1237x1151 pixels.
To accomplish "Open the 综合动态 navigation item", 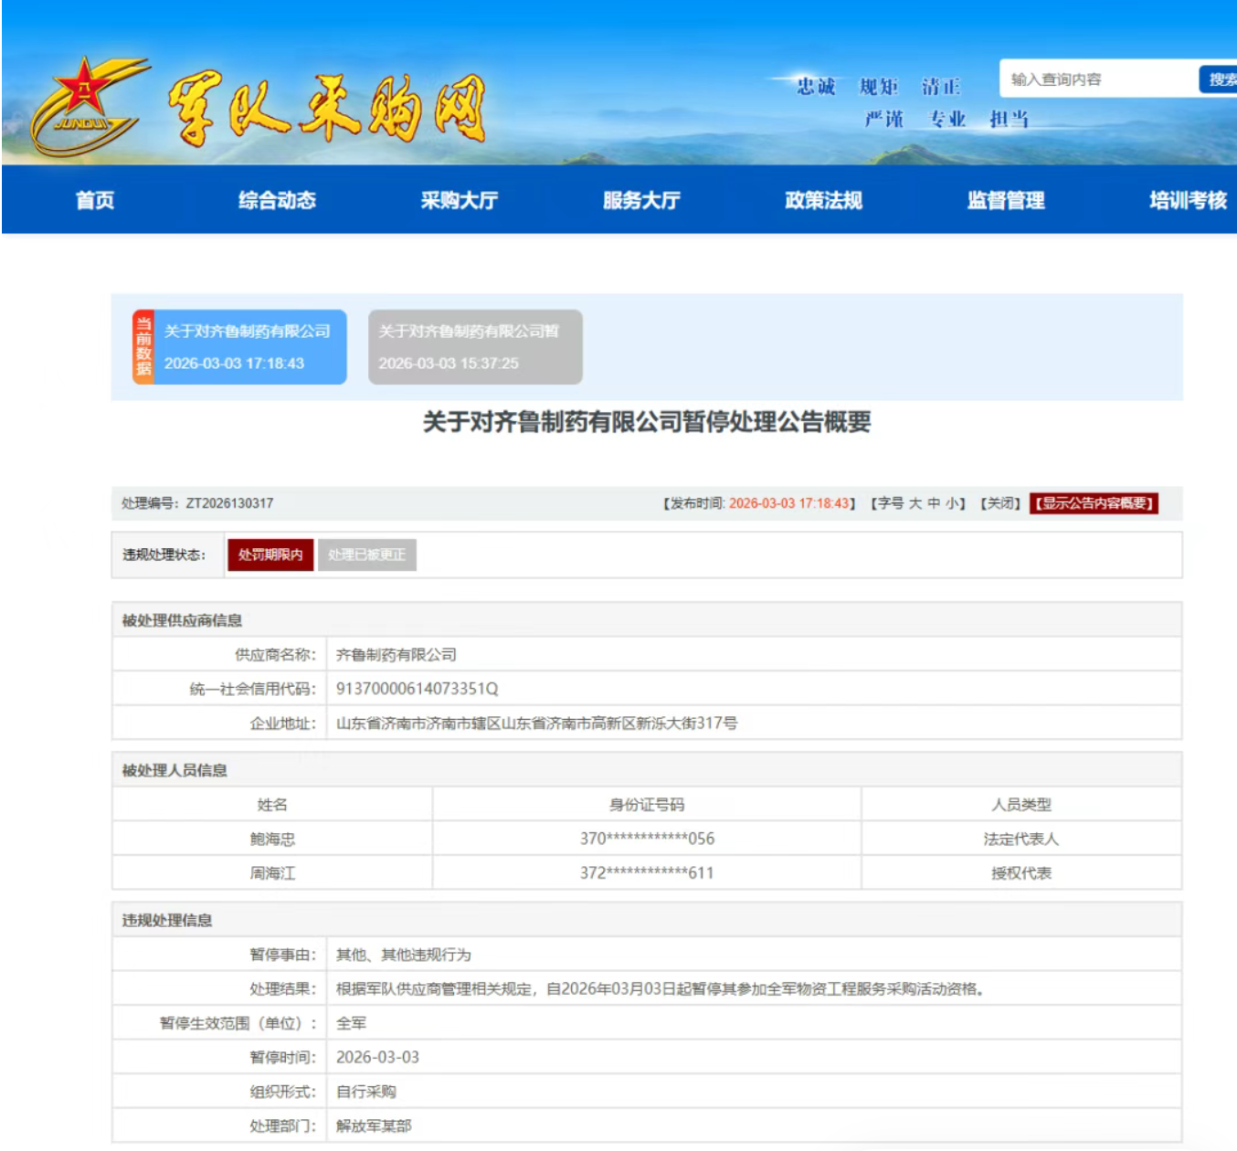I will [277, 200].
